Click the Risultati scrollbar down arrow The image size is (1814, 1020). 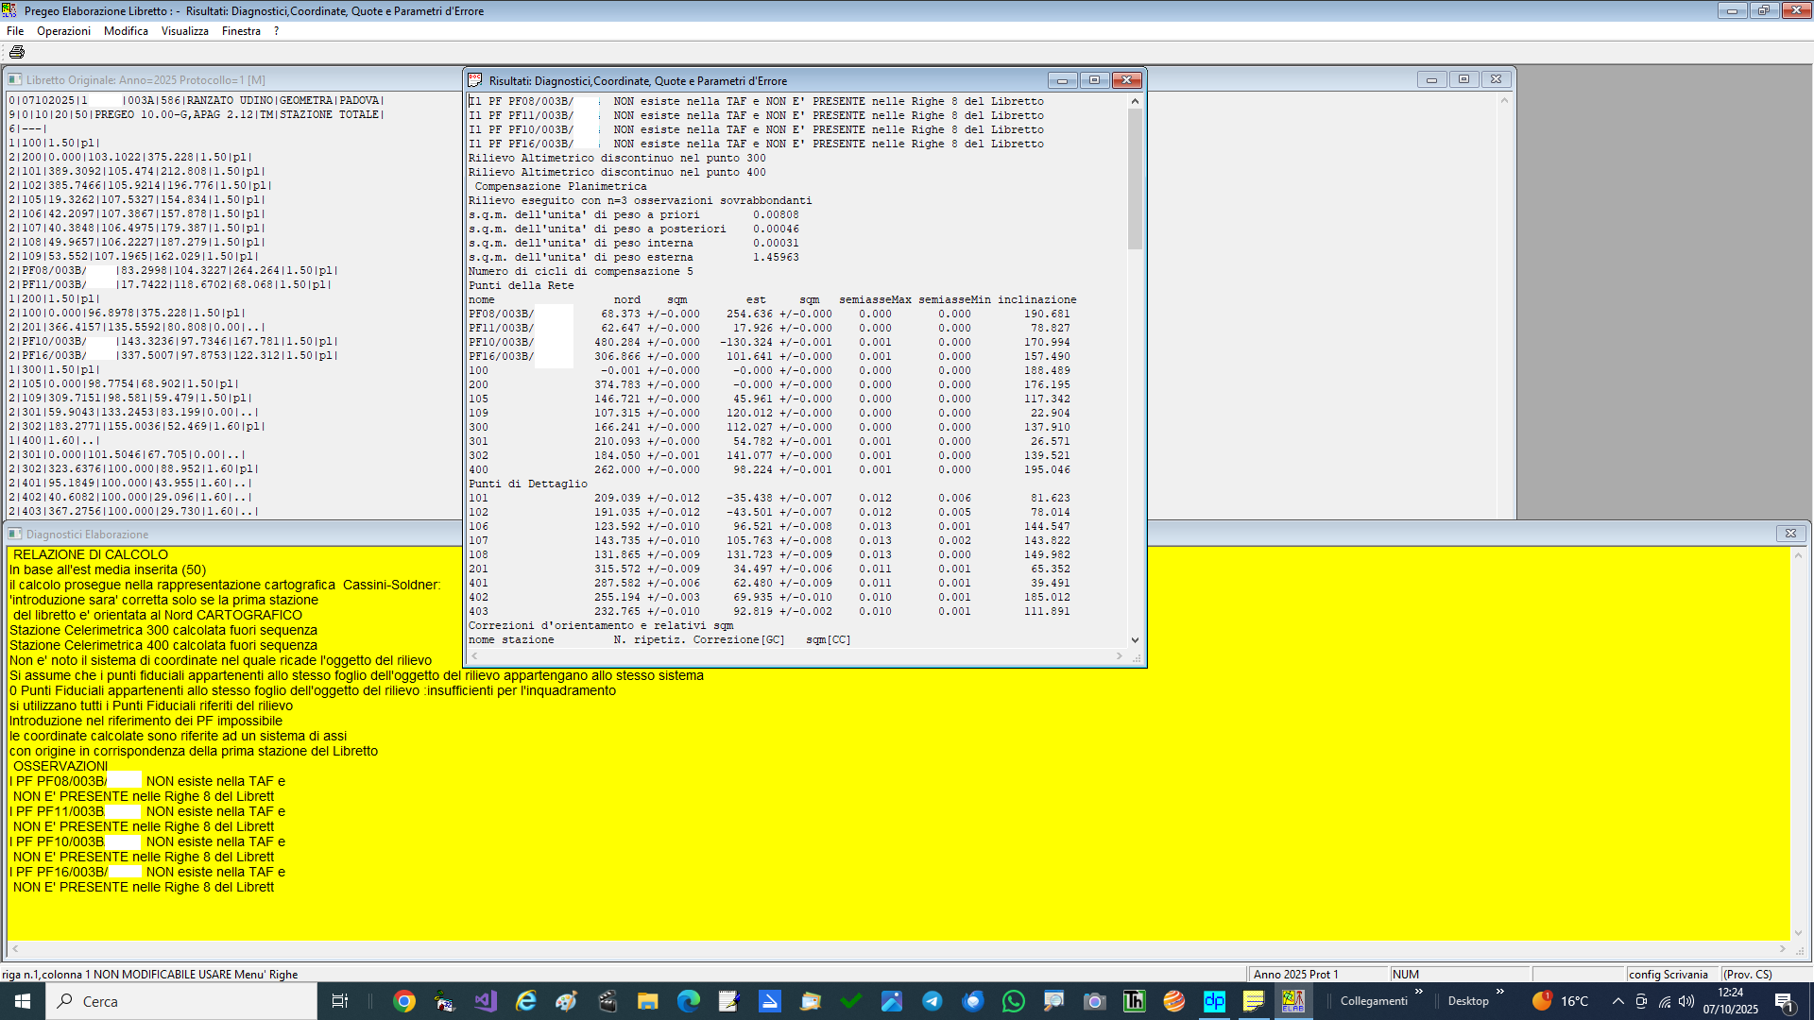pyautogui.click(x=1135, y=640)
